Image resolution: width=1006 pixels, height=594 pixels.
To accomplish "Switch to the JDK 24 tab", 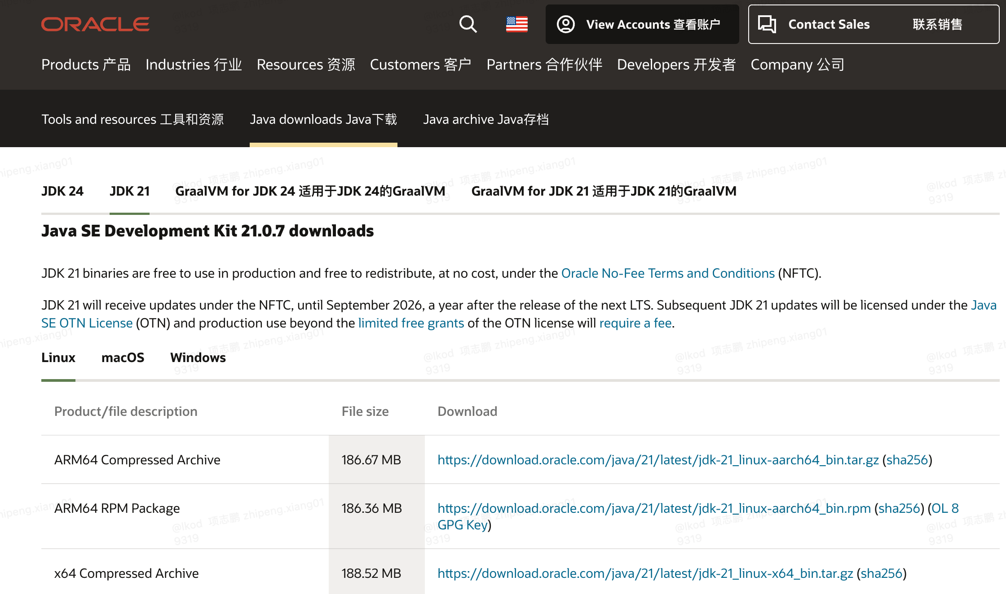I will pos(62,191).
